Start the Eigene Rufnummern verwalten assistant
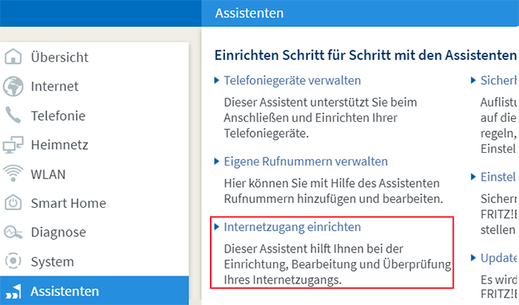This screenshot has height=305, width=519. tap(306, 162)
